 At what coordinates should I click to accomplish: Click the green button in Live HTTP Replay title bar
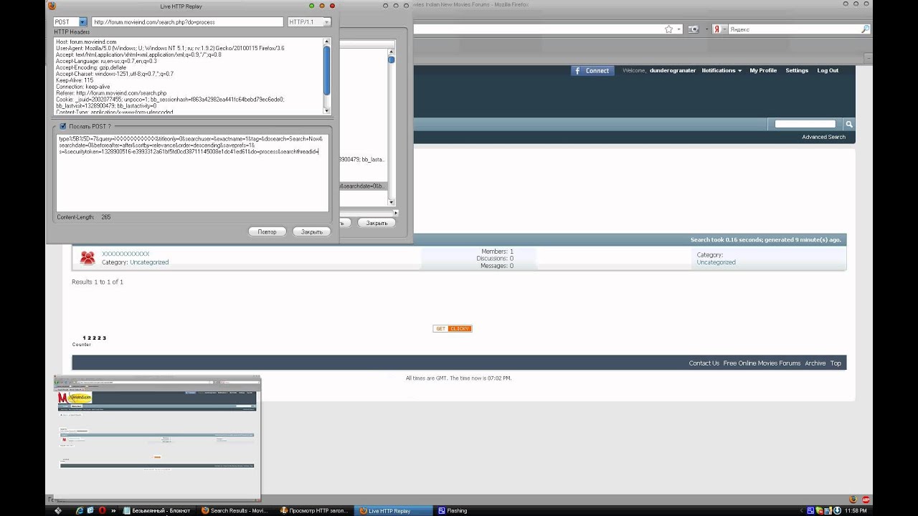(312, 6)
